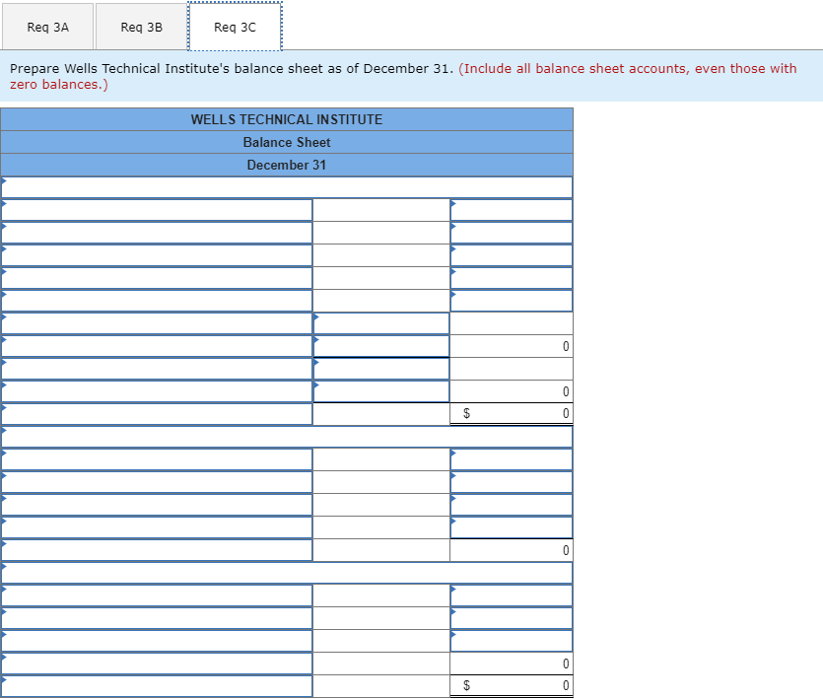
Task: Click the Balance Sheet title row
Action: pyautogui.click(x=287, y=142)
